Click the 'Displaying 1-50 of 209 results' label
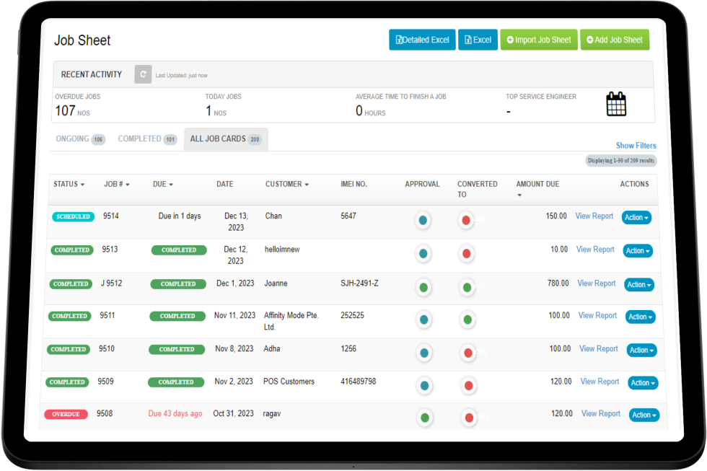Viewport: 707px width, 471px height. (x=621, y=160)
